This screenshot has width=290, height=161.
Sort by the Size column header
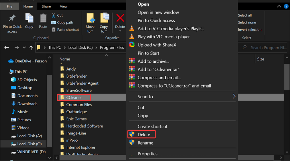[261, 59]
